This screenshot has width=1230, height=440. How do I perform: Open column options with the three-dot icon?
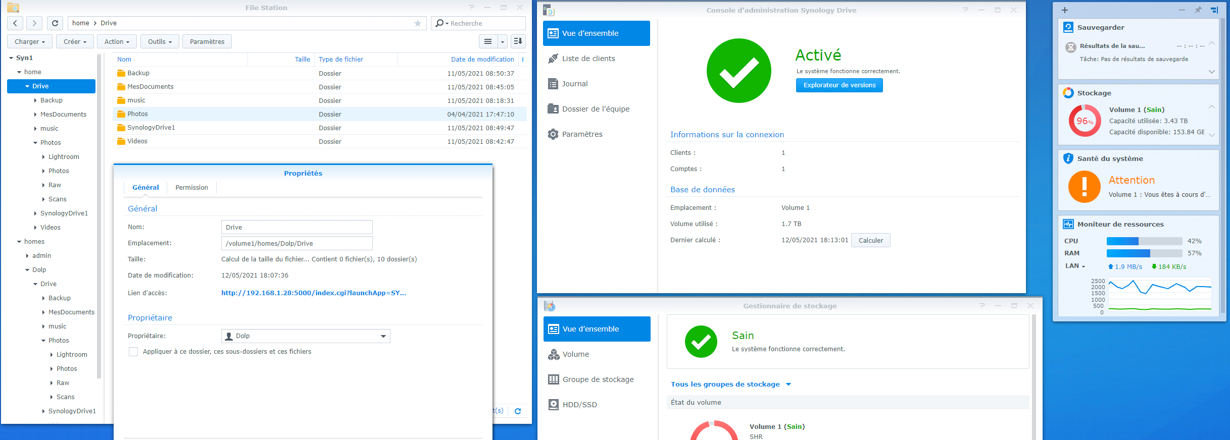click(523, 60)
